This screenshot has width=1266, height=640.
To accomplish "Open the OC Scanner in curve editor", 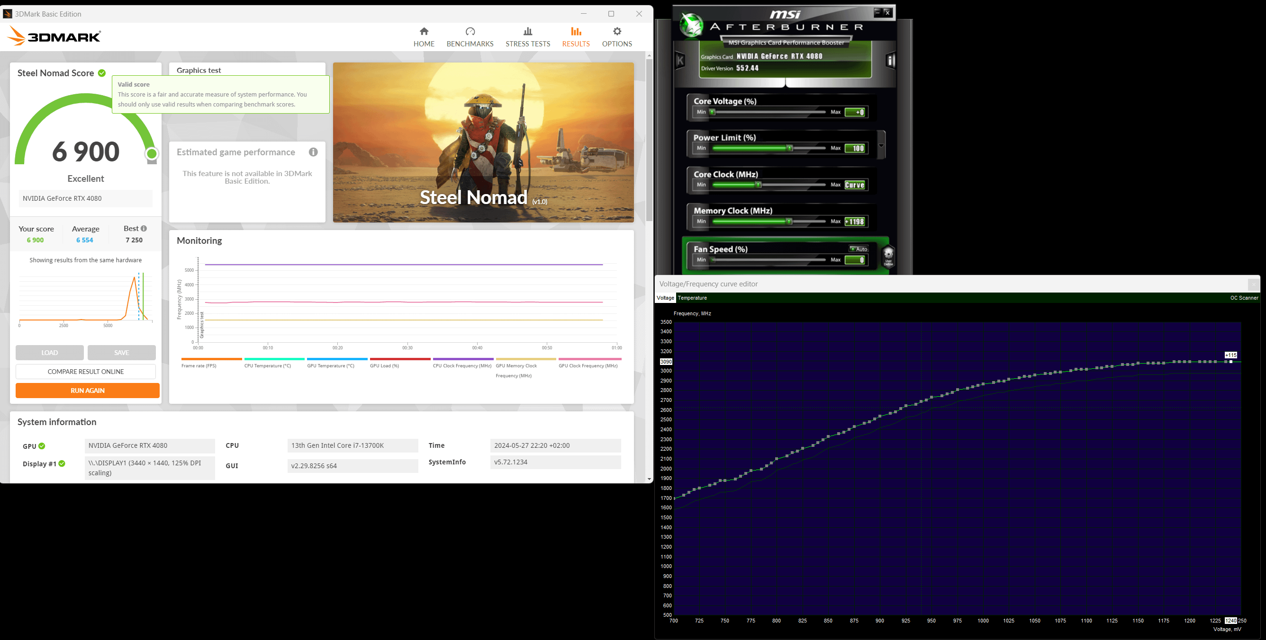I will click(x=1244, y=298).
